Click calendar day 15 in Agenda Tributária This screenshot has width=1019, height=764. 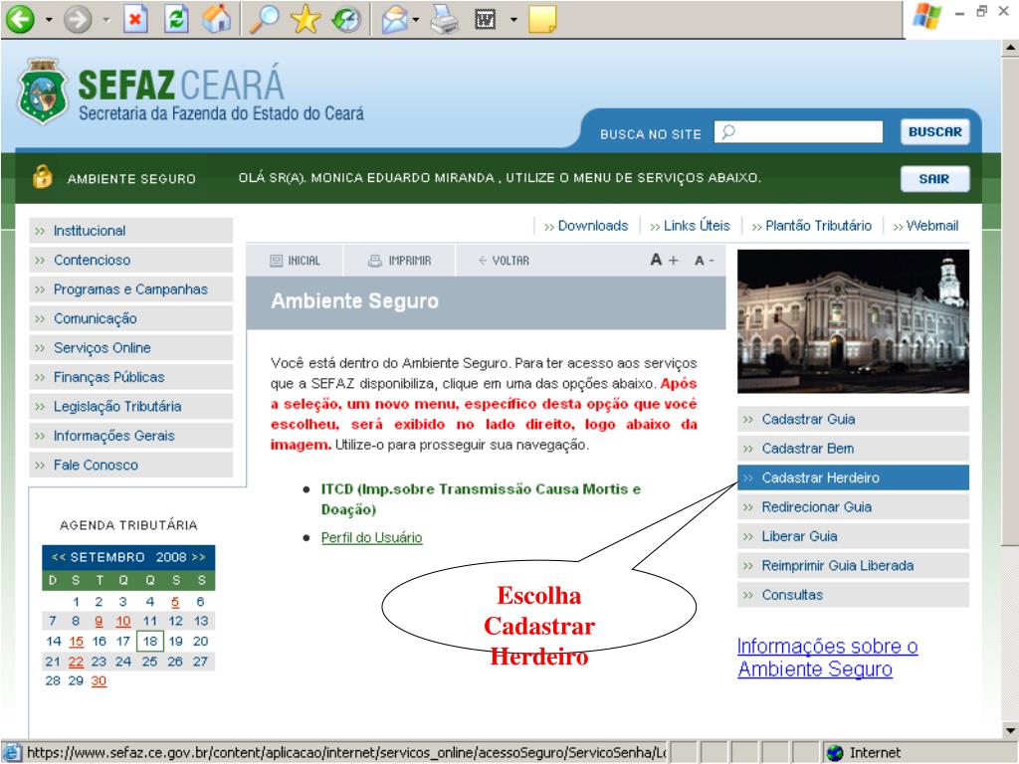[x=76, y=642]
